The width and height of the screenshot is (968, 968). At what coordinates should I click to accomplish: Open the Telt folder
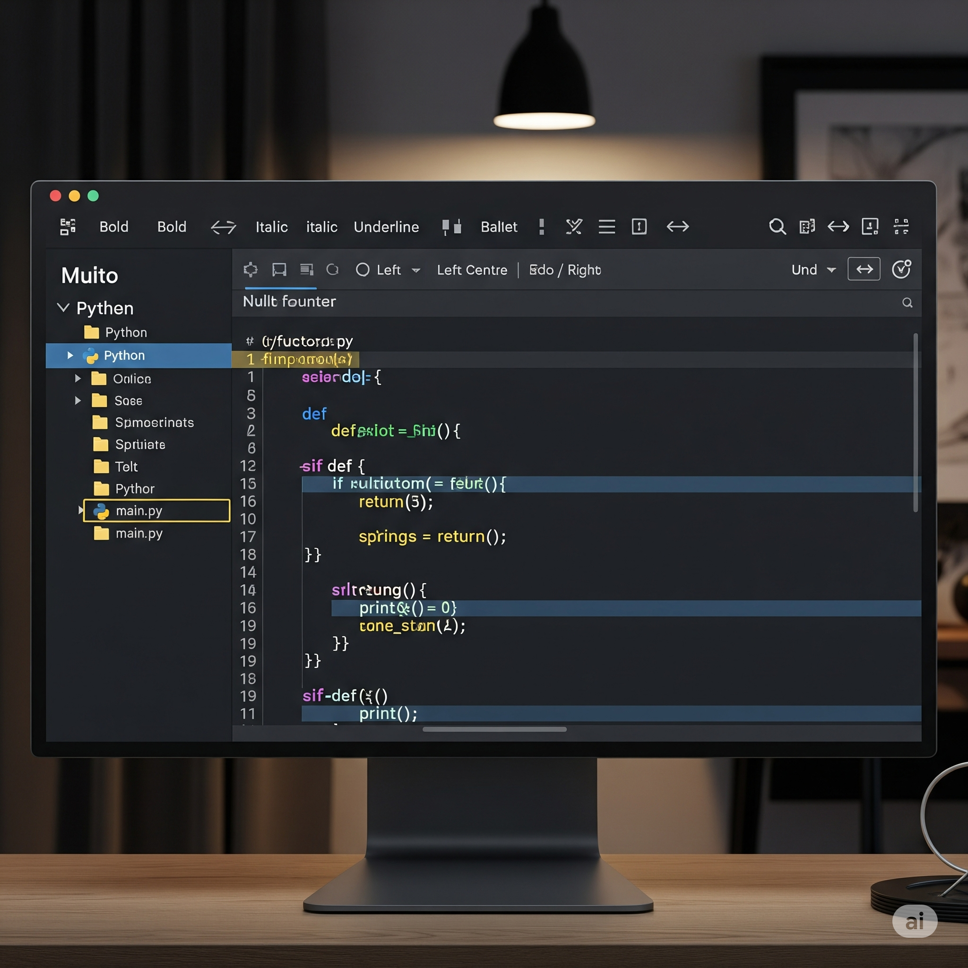coord(116,467)
